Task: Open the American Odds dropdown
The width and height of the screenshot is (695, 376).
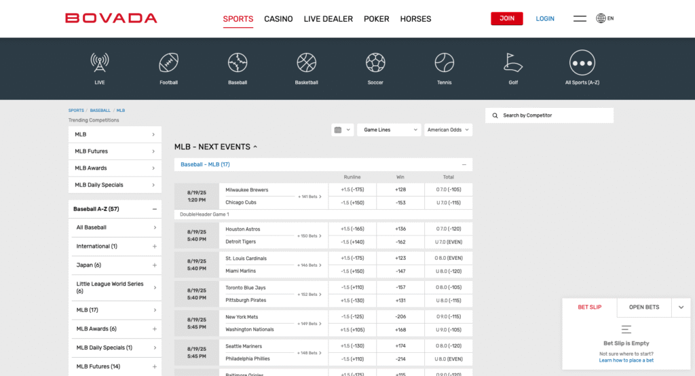Action: coord(448,130)
